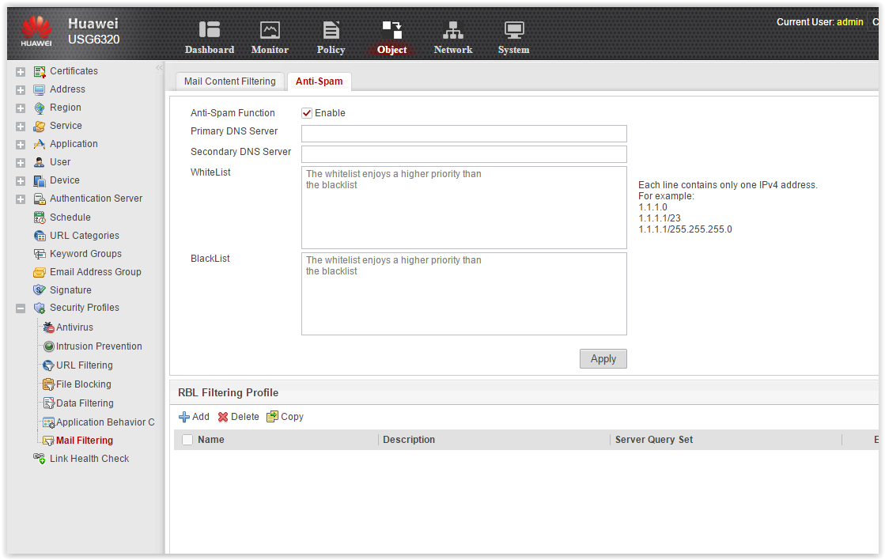The width and height of the screenshot is (885, 560).
Task: Sort by the Server Query Set column
Action: point(654,440)
